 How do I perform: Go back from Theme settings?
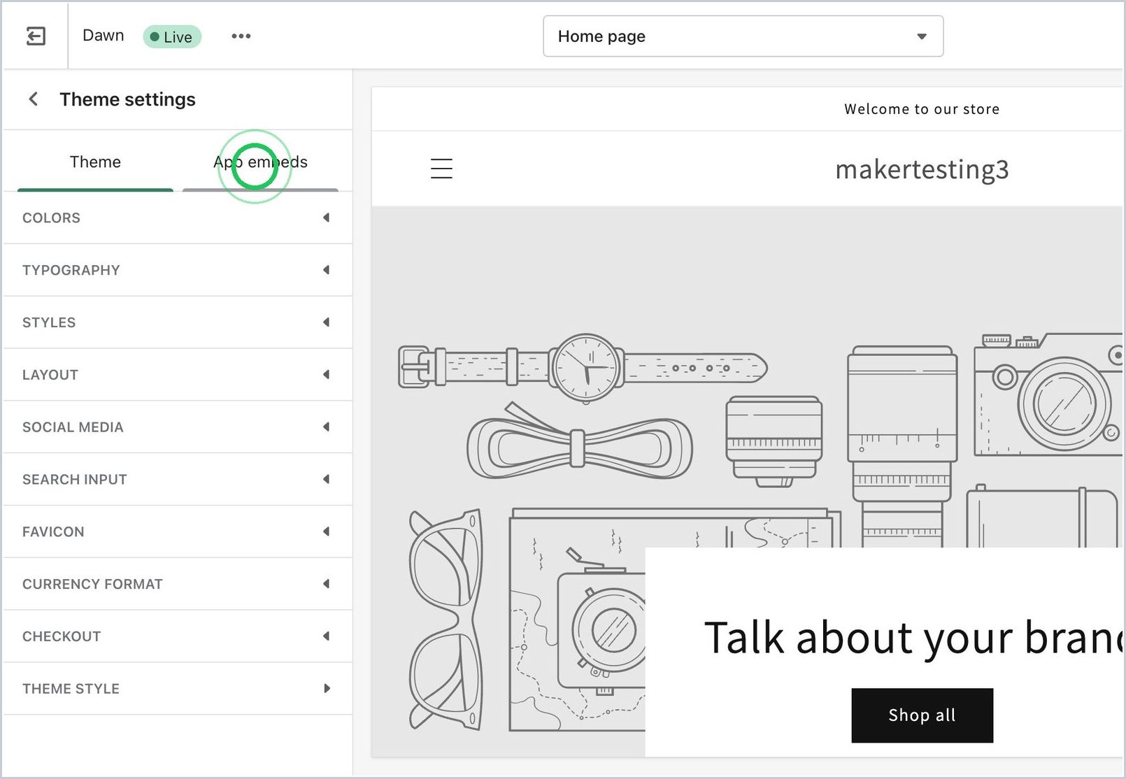33,99
